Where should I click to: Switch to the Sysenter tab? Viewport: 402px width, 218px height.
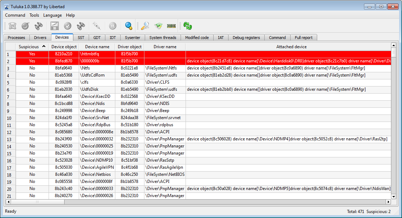133,38
